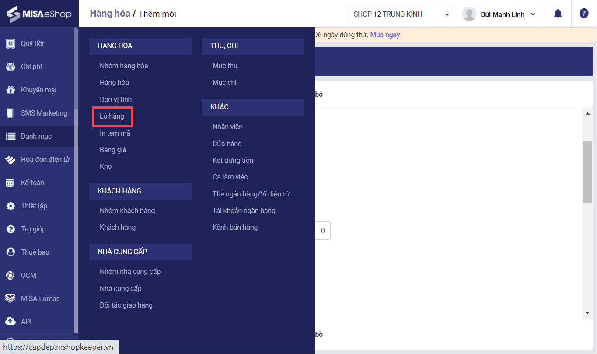The width and height of the screenshot is (597, 354).
Task: Click the THU, CHI section header
Action: (x=253, y=46)
